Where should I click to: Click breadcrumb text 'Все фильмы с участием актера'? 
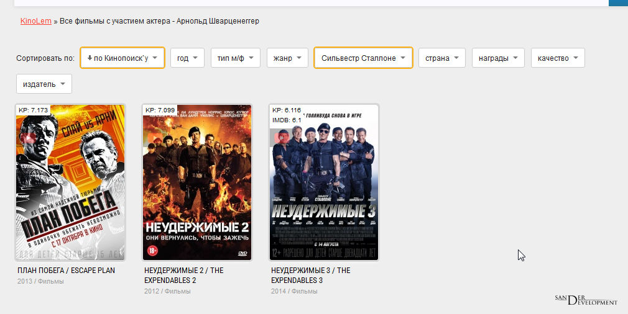(x=115, y=21)
